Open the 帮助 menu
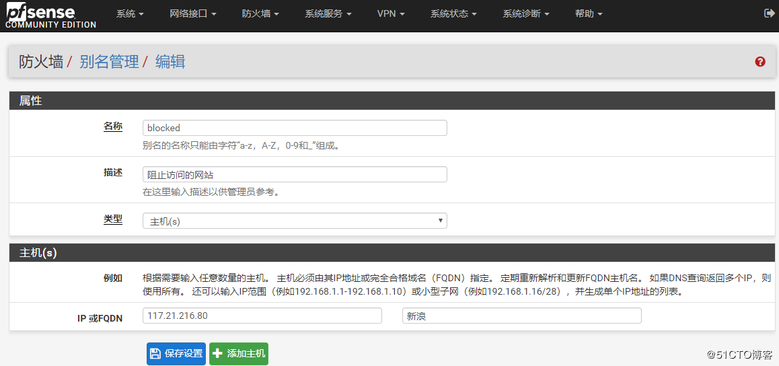The height and width of the screenshot is (366, 779). (589, 14)
